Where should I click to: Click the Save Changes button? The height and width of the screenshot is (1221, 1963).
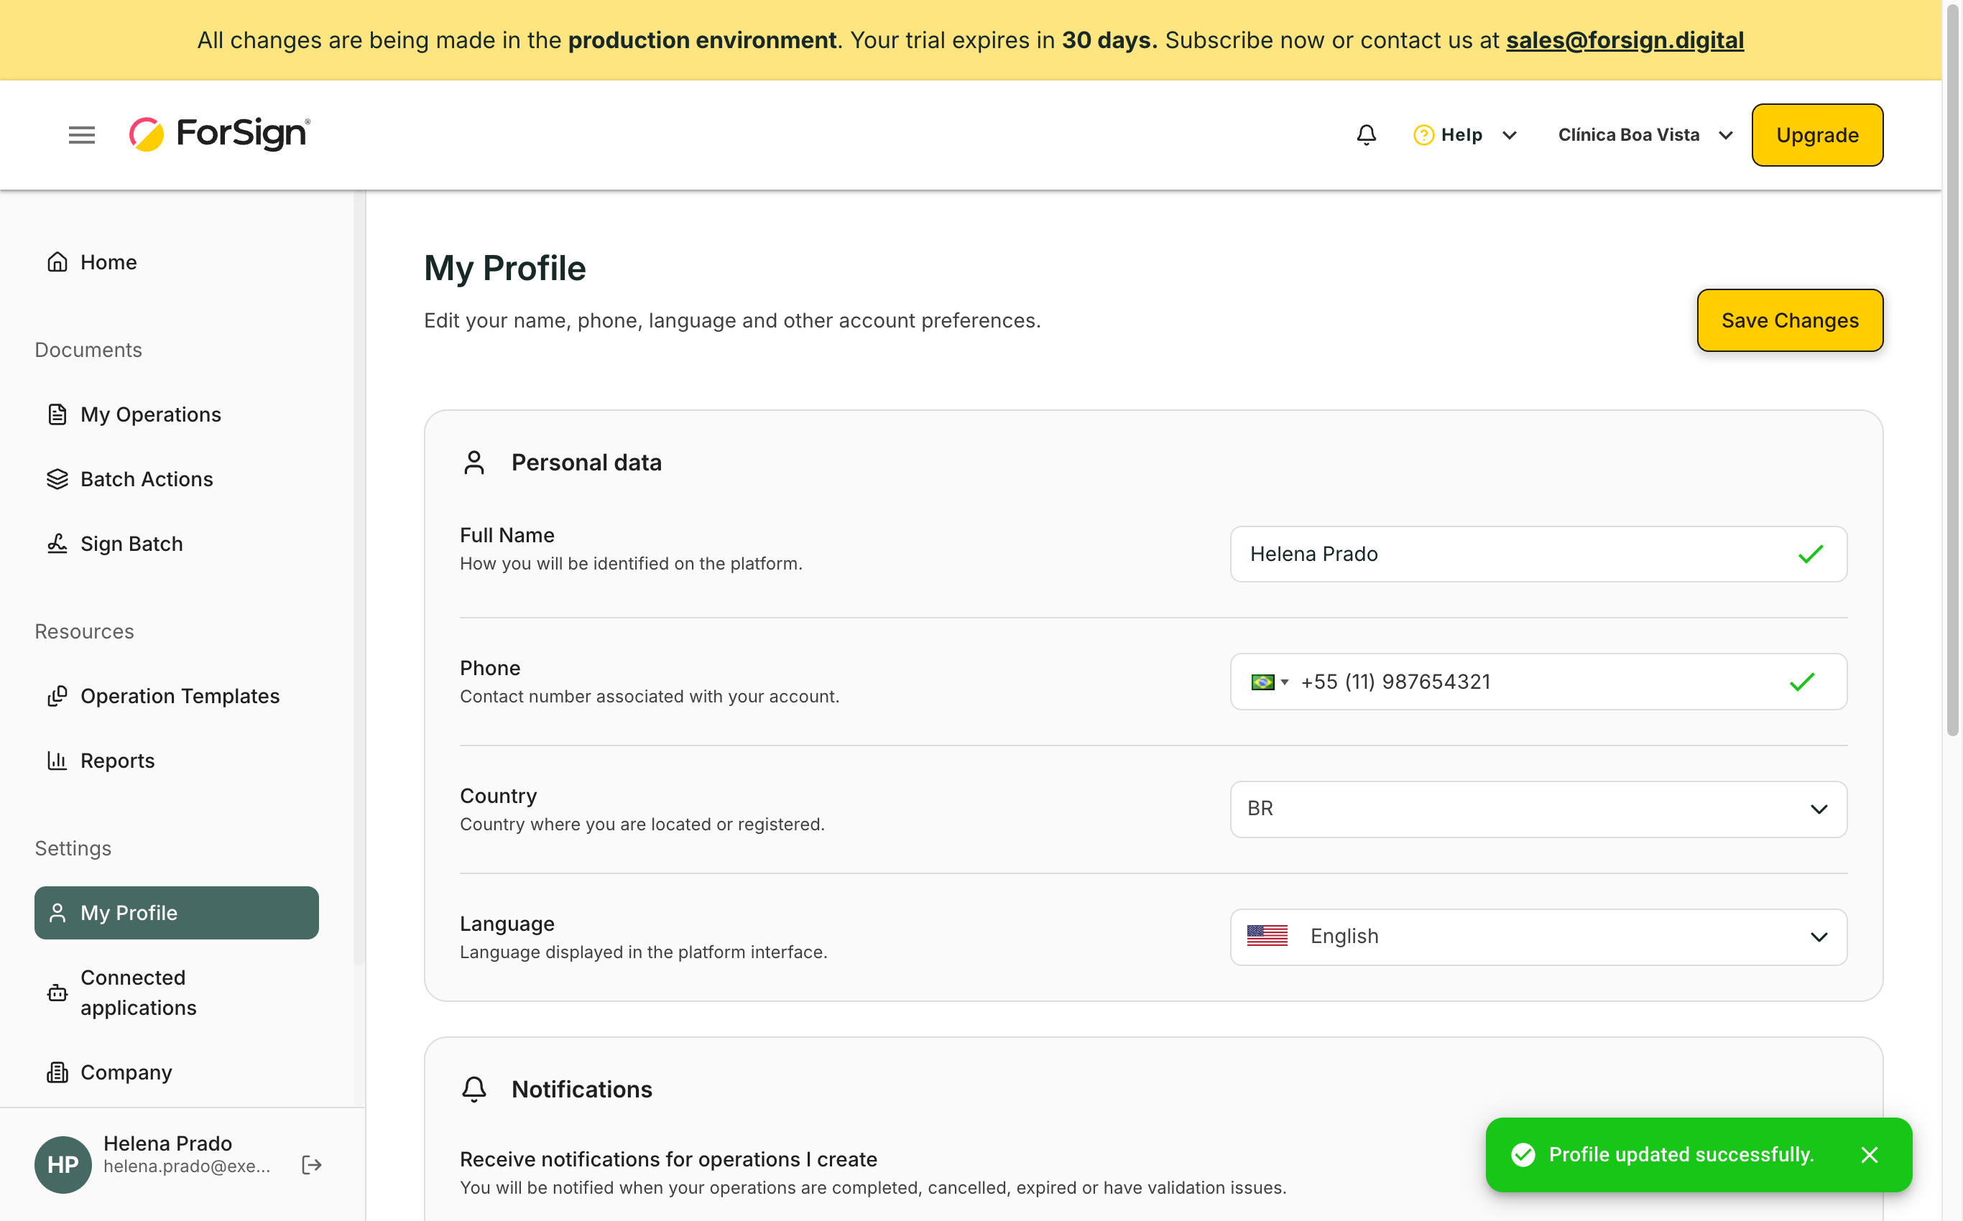pos(1789,320)
